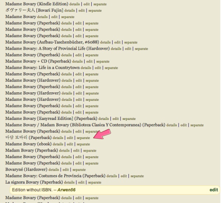This screenshot has height=203, width=221.
Task: Edit A Story of Provincial Life (Hardcover)
Action: coord(128,49)
